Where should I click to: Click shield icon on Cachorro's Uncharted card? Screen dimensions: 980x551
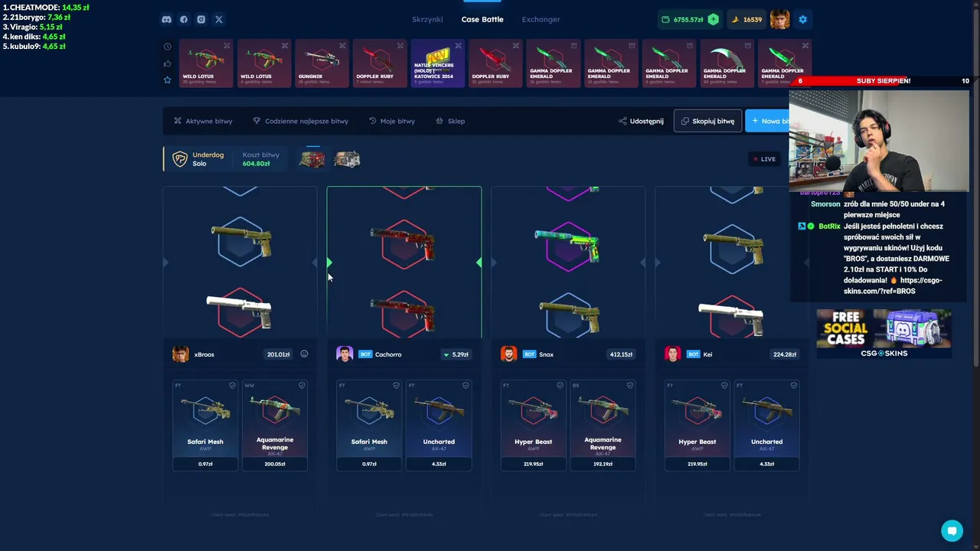tap(465, 386)
